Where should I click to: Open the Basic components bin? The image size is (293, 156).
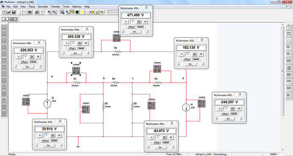pyautogui.click(x=4, y=34)
